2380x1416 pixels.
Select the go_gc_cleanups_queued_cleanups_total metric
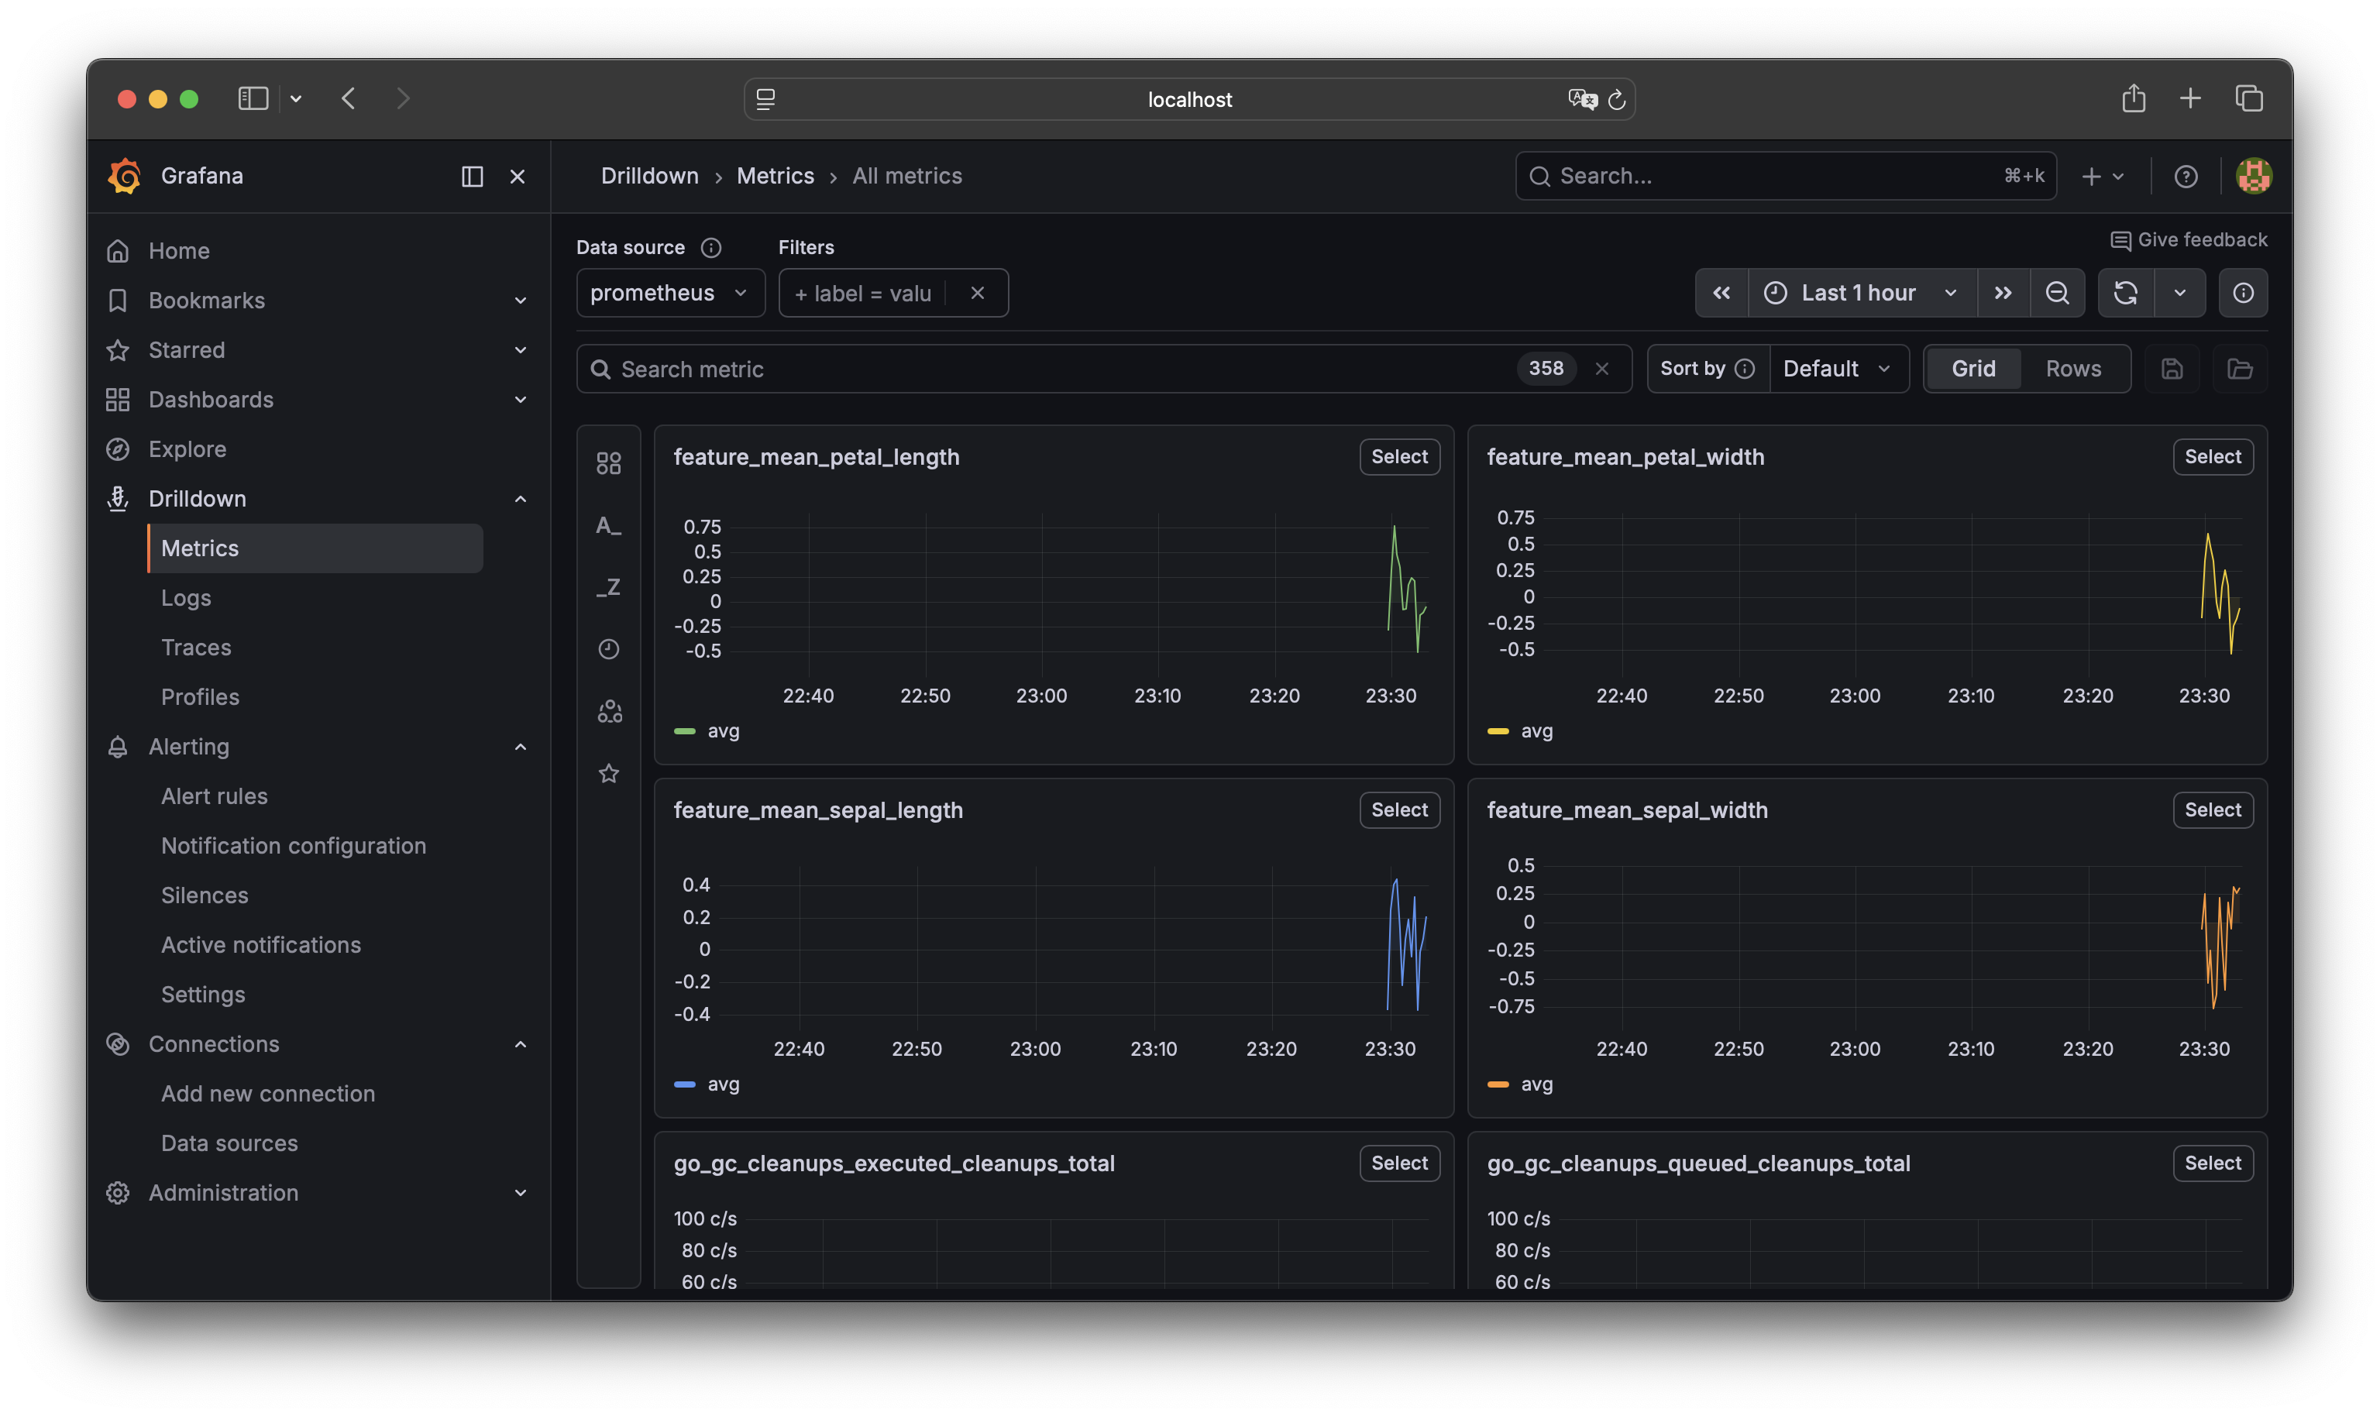[x=2212, y=1163]
